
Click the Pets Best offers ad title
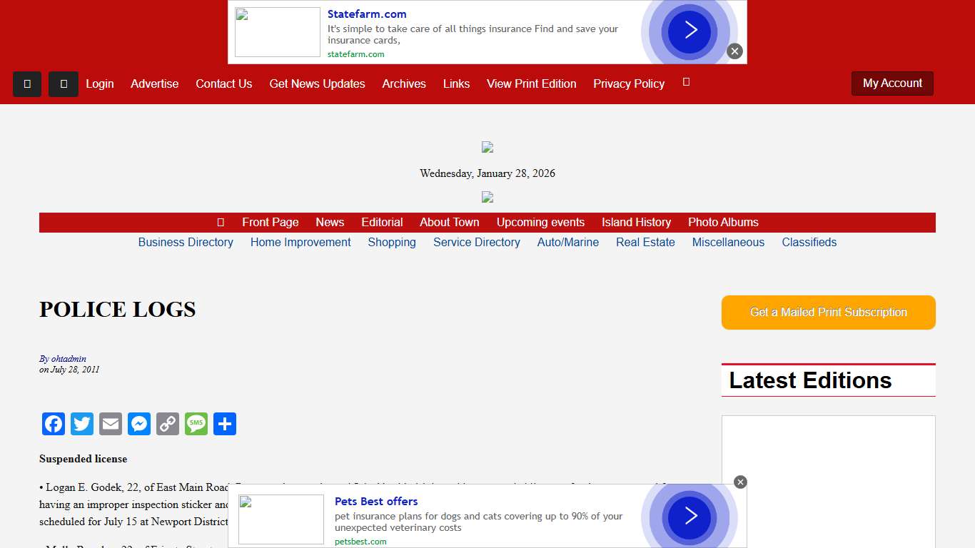pos(376,502)
